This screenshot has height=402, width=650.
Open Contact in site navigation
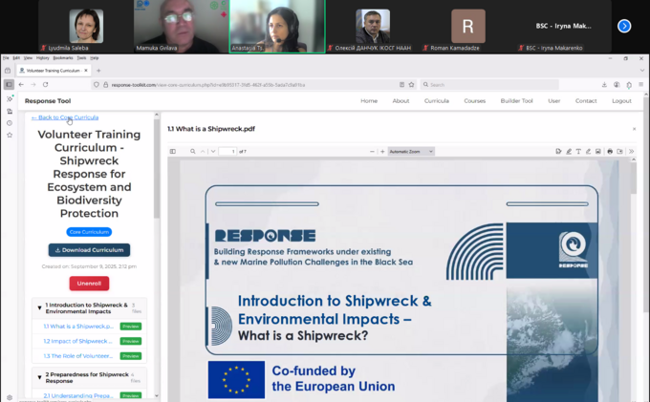tap(586, 101)
